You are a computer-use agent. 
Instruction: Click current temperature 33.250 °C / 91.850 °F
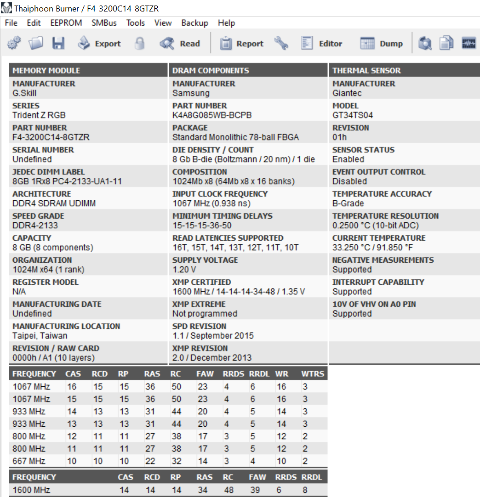tap(372, 248)
